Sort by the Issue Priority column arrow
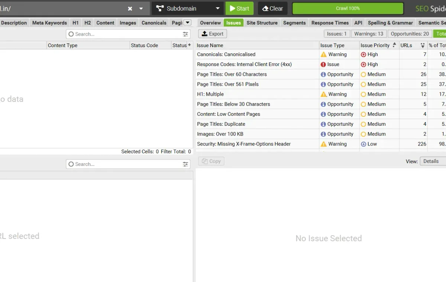This screenshot has height=282, width=446. coord(394,45)
